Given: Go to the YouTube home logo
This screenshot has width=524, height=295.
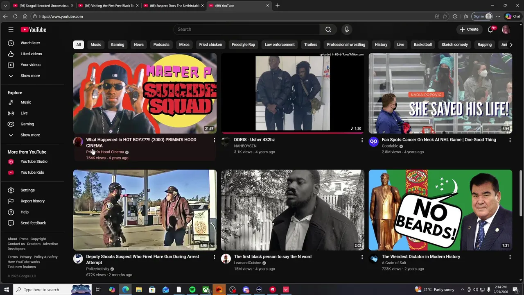Looking at the screenshot, I should tap(34, 29).
